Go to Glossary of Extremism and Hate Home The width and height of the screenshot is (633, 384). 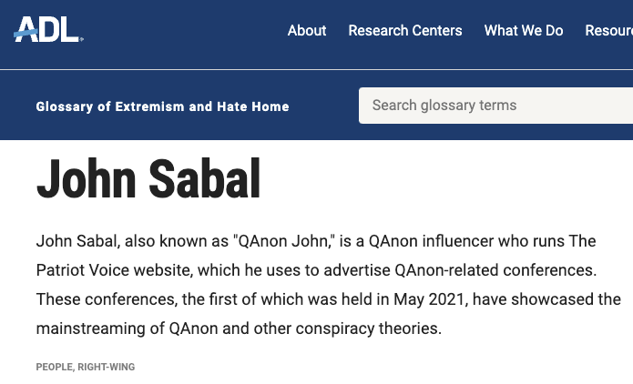point(162,106)
